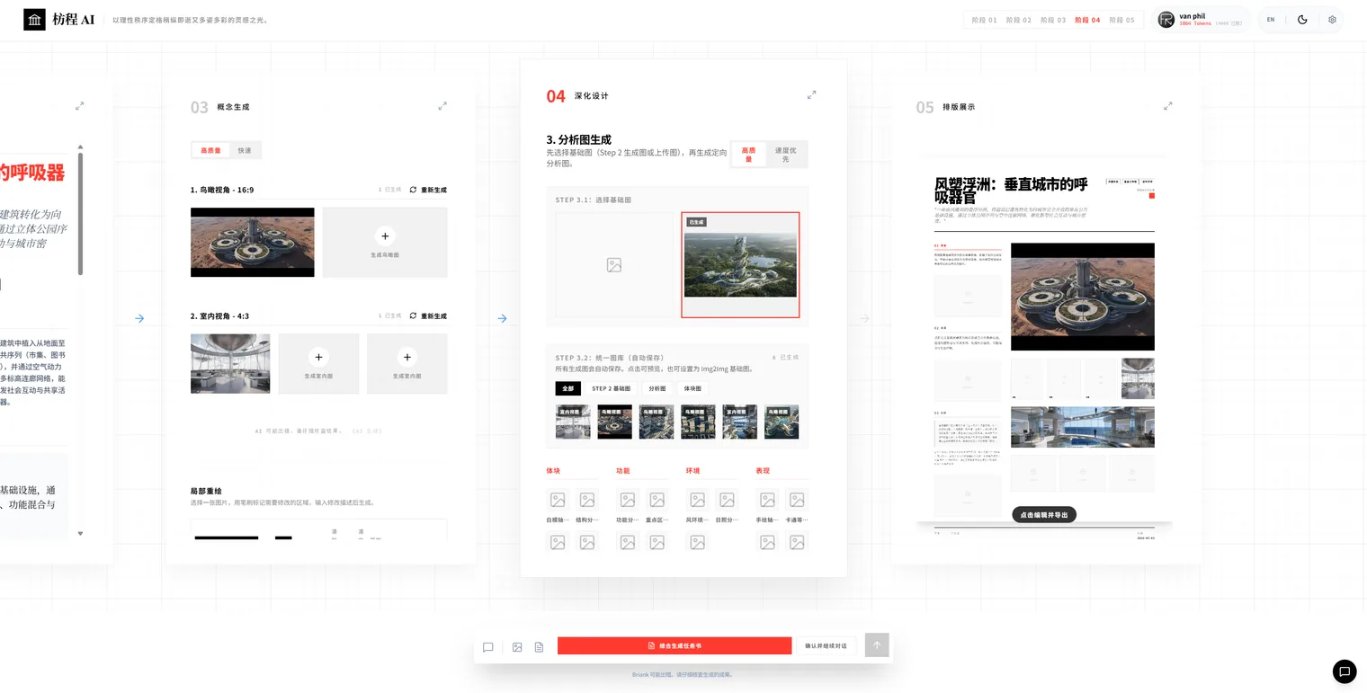Switch 概念生成 mode to 高质量
1367x693 pixels.
coord(210,150)
